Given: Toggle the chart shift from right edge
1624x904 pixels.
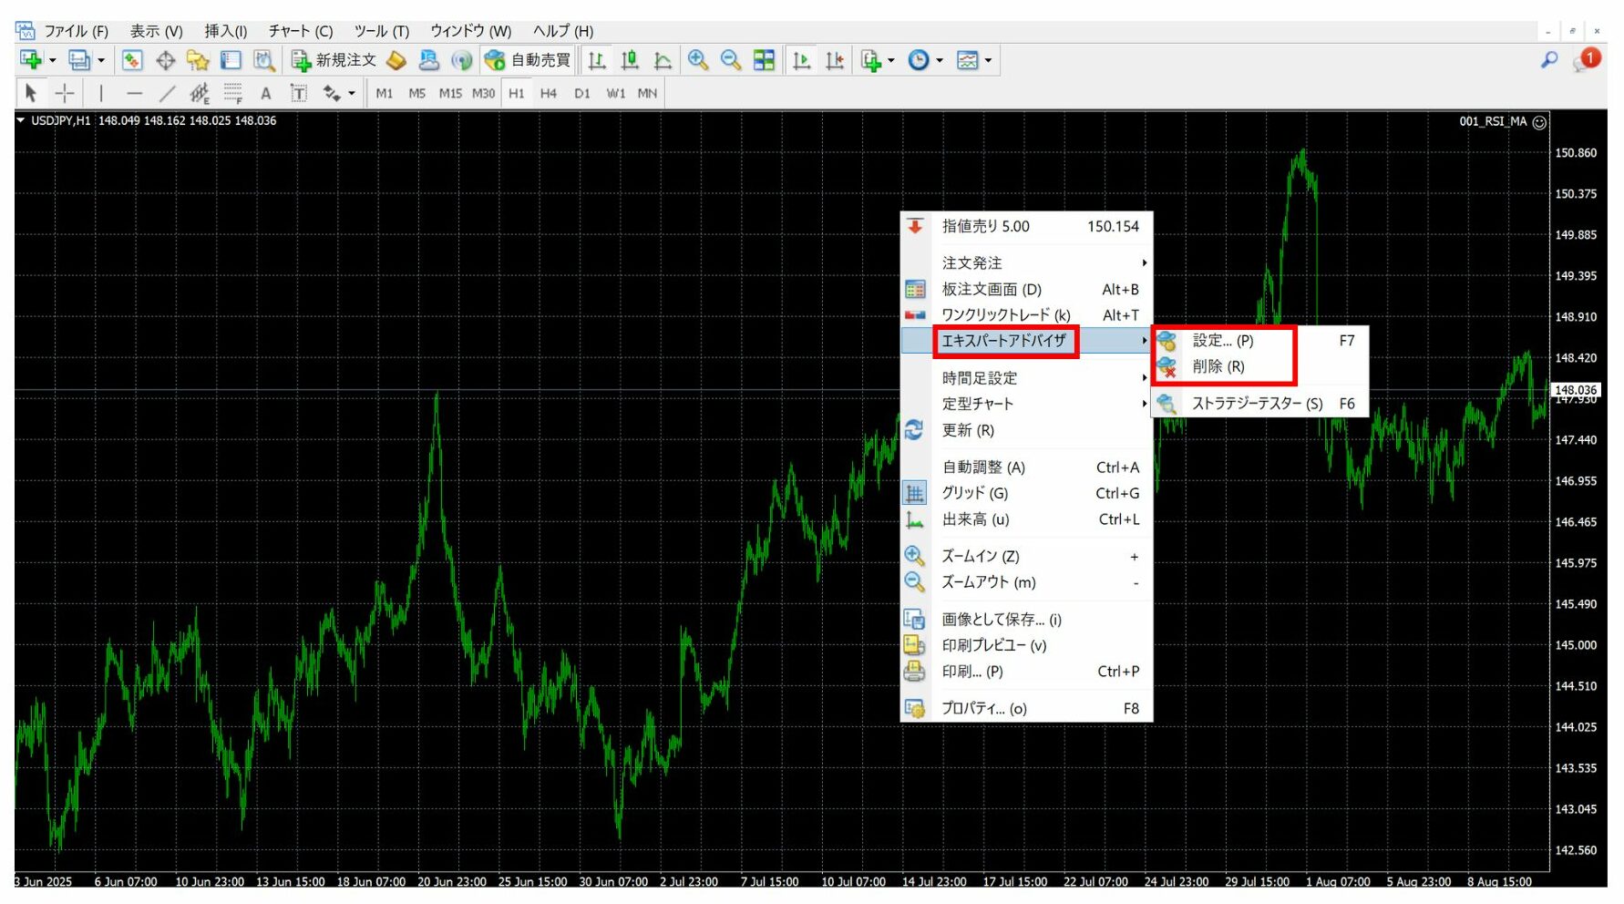Looking at the screenshot, I should [x=833, y=59].
